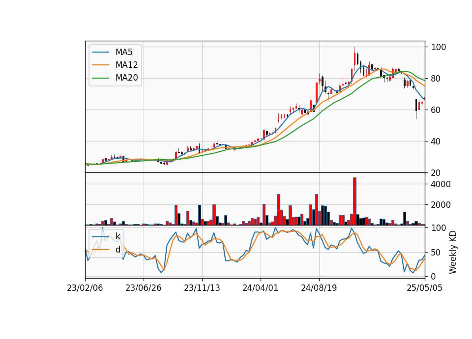The height and width of the screenshot is (339, 472).
Task: Click the d legend label in KD panel
Action: (118, 250)
